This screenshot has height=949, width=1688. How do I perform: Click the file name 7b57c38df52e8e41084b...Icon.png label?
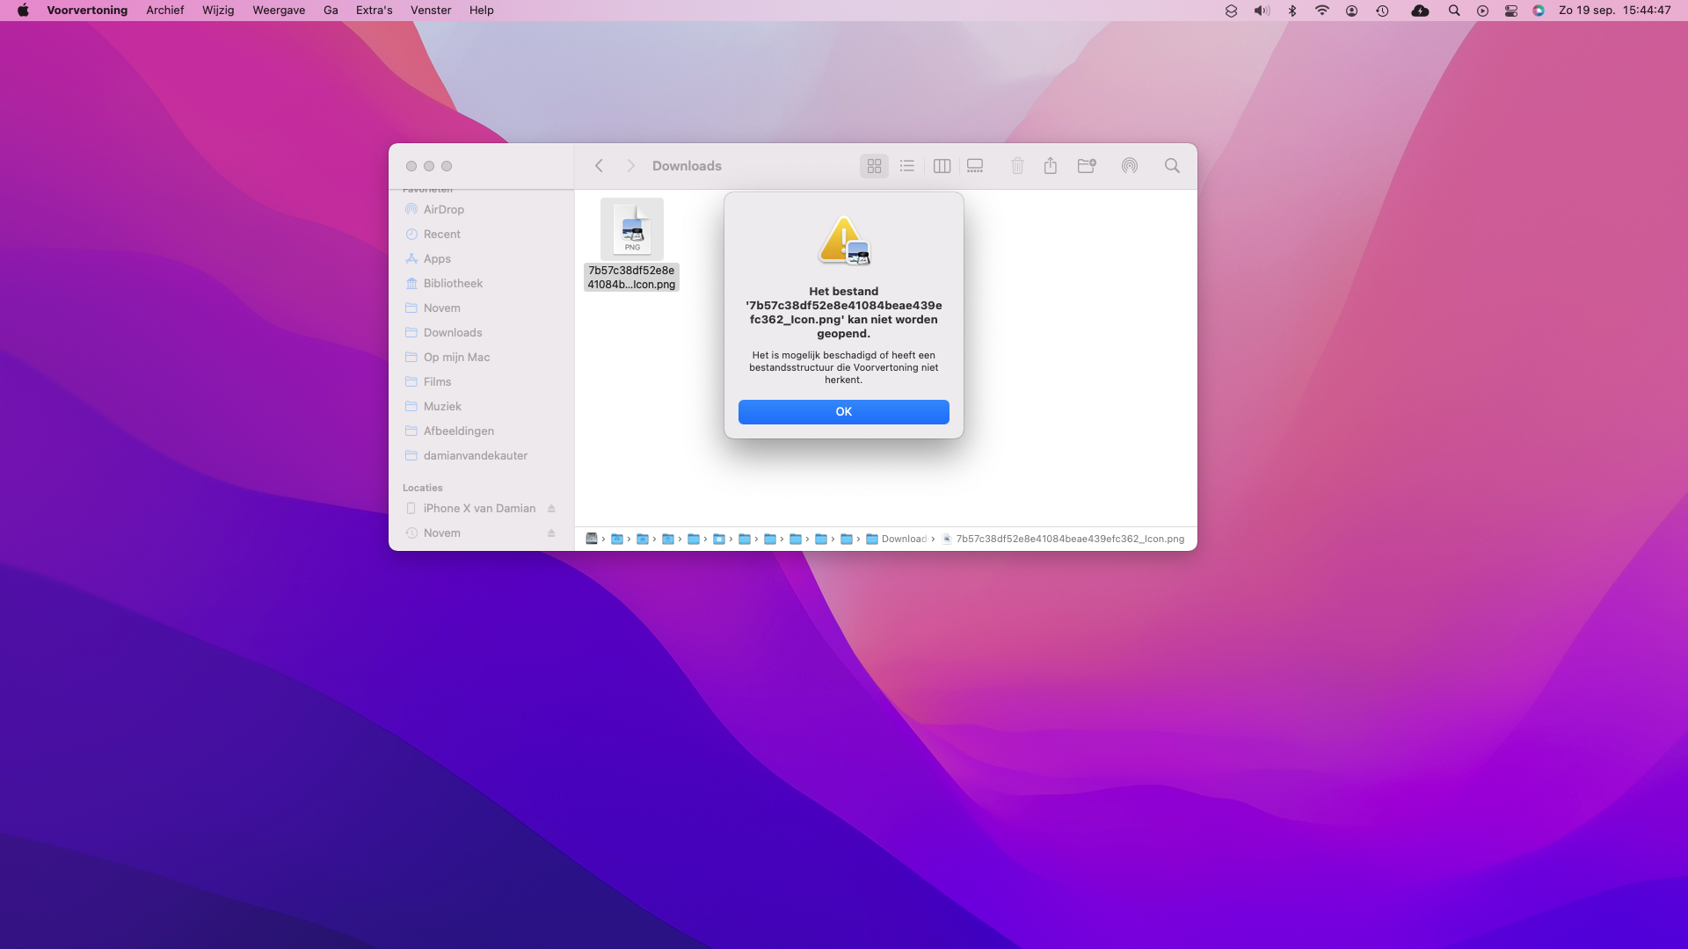point(631,278)
